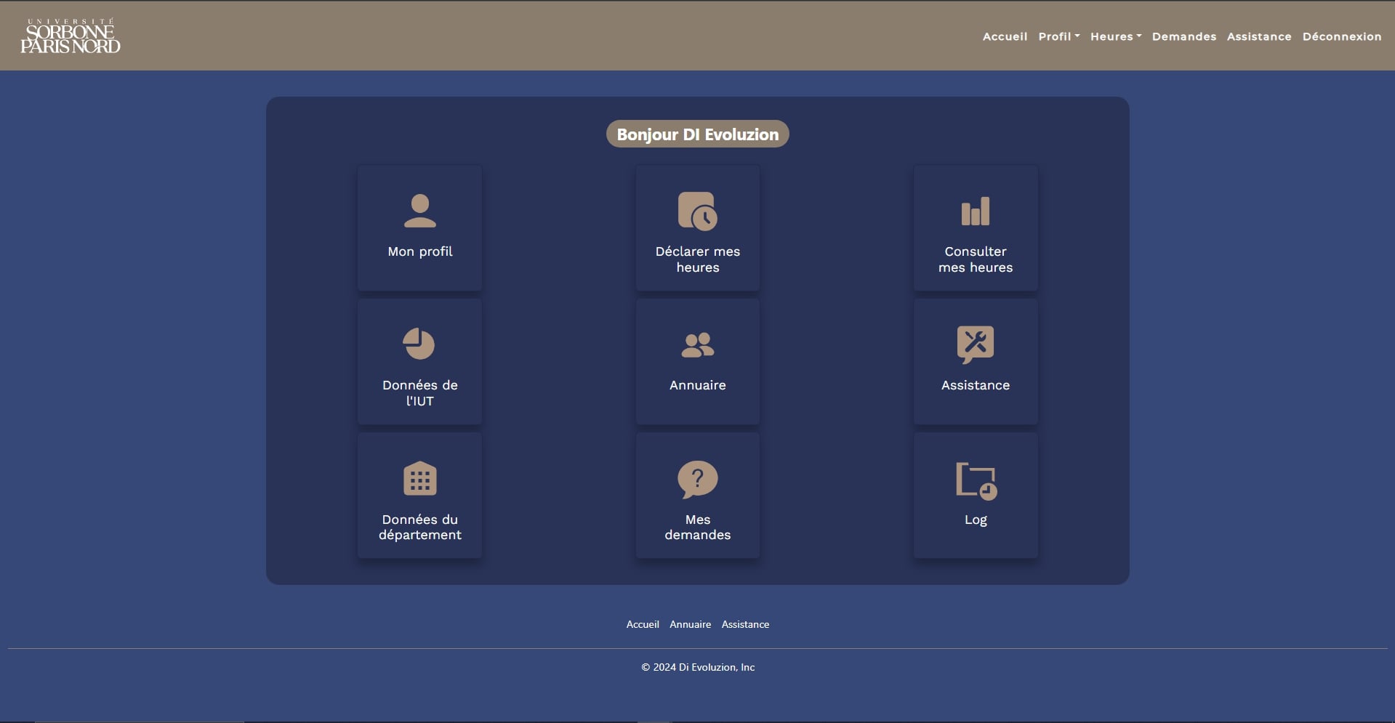Open the Déclarer mes heures clock icon

(697, 211)
